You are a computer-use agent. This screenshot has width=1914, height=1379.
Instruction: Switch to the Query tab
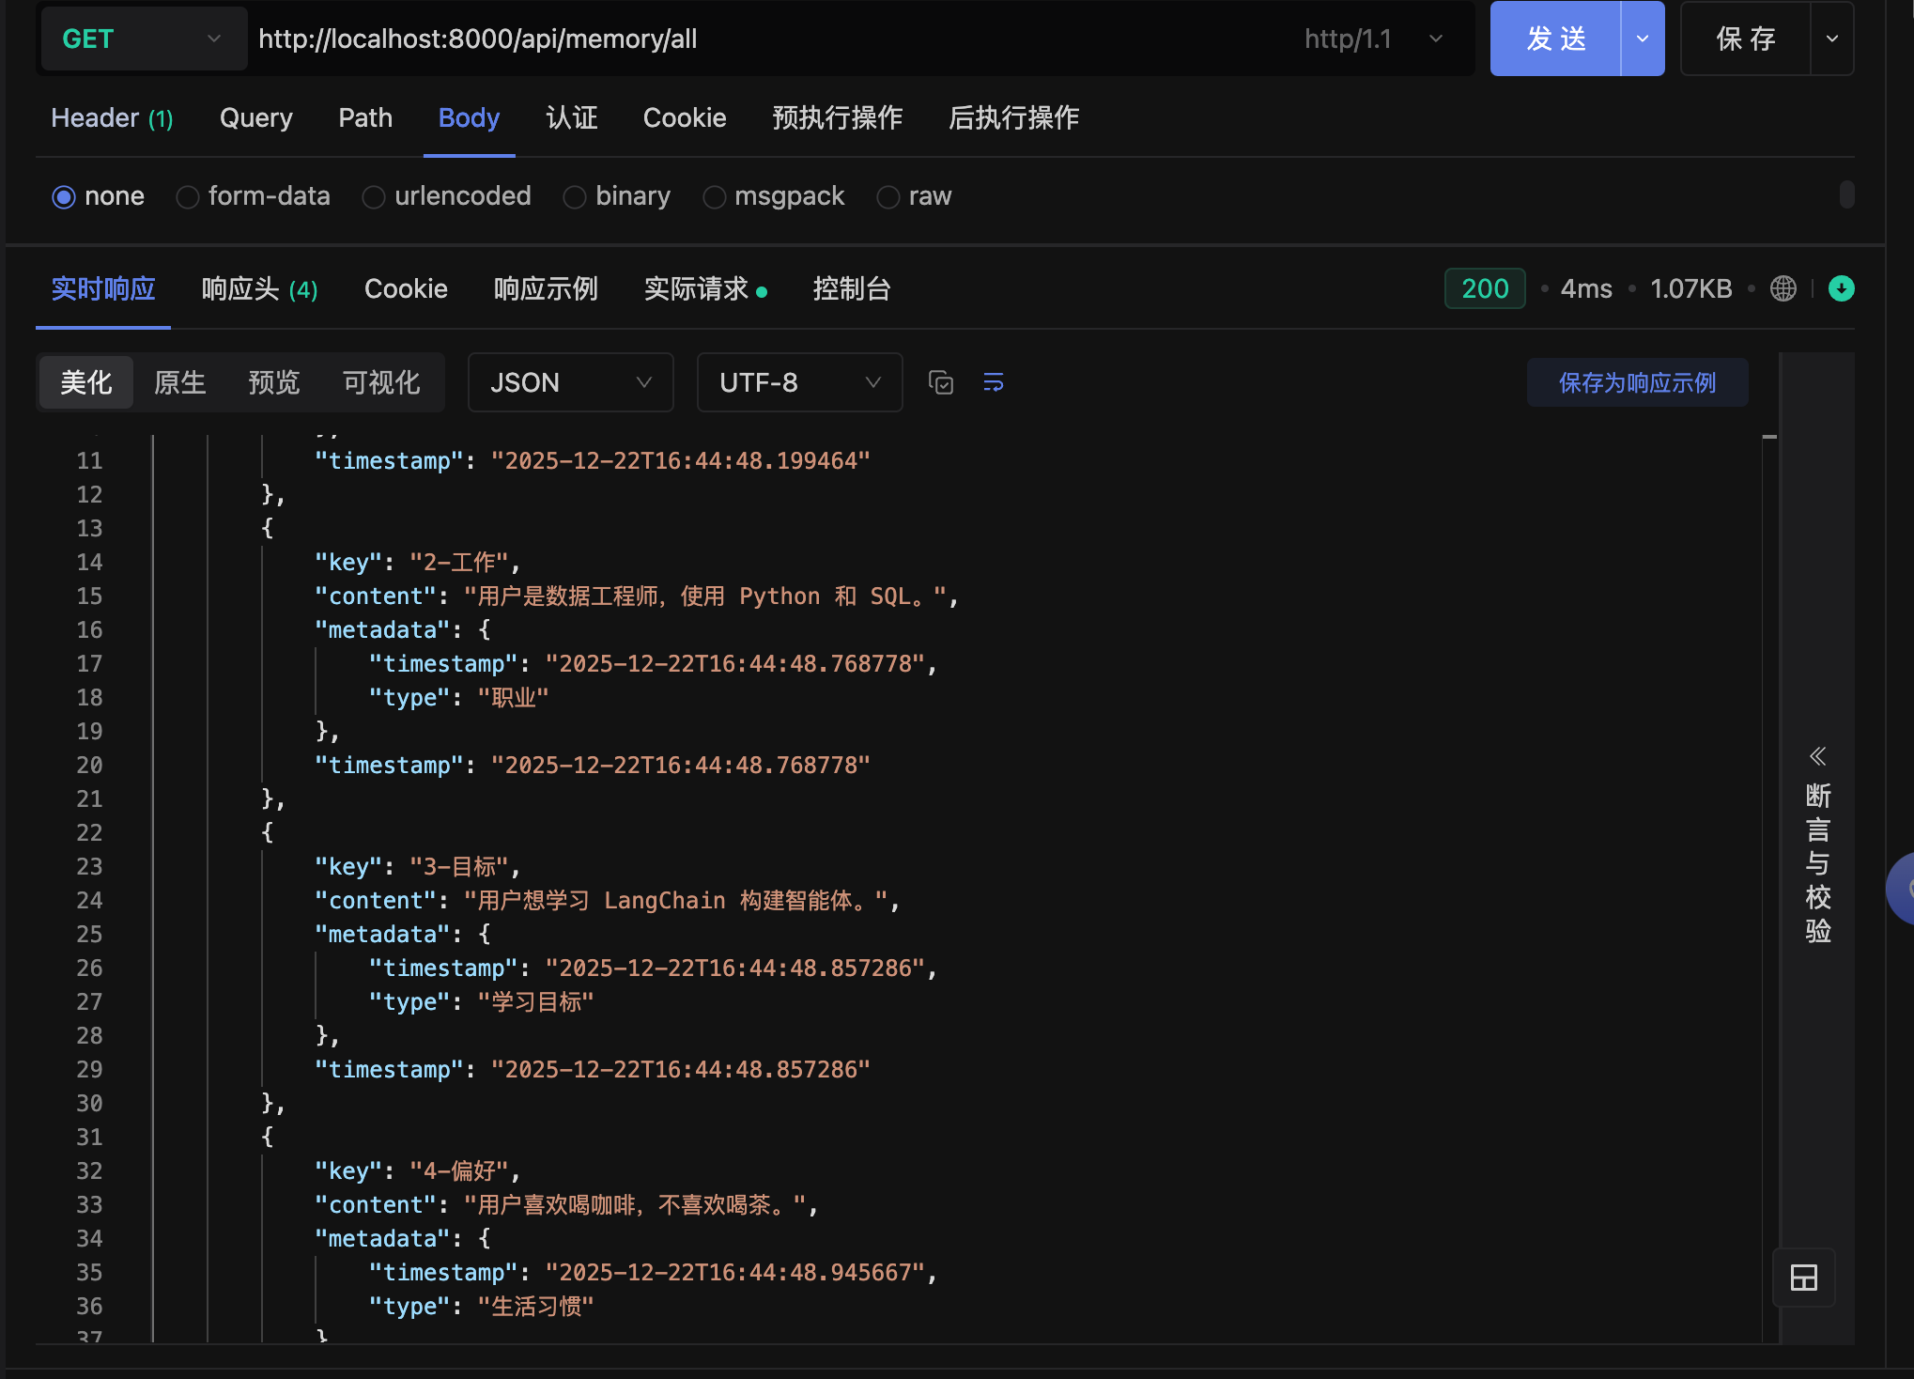click(x=255, y=118)
